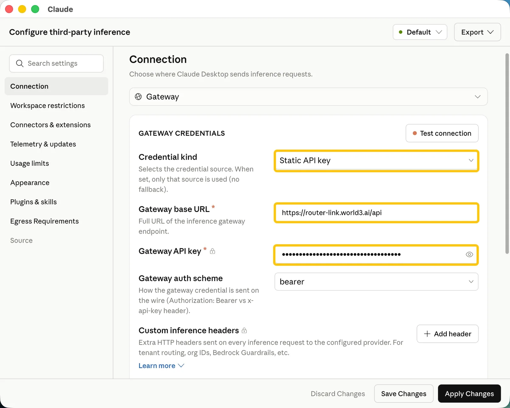The width and height of the screenshot is (510, 408).
Task: Click the orange status dot on Test connection
Action: pyautogui.click(x=415, y=133)
